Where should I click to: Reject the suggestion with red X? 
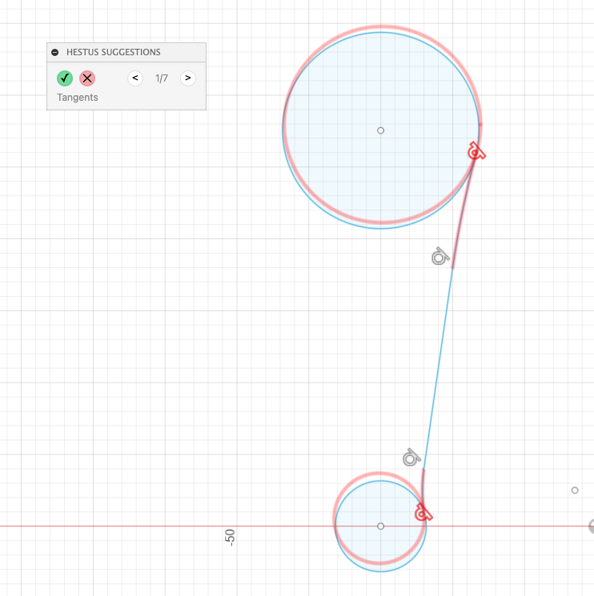click(x=87, y=78)
